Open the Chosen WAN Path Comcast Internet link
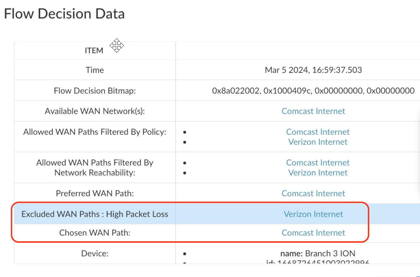Viewport: 420px width, 277px height. [x=313, y=233]
